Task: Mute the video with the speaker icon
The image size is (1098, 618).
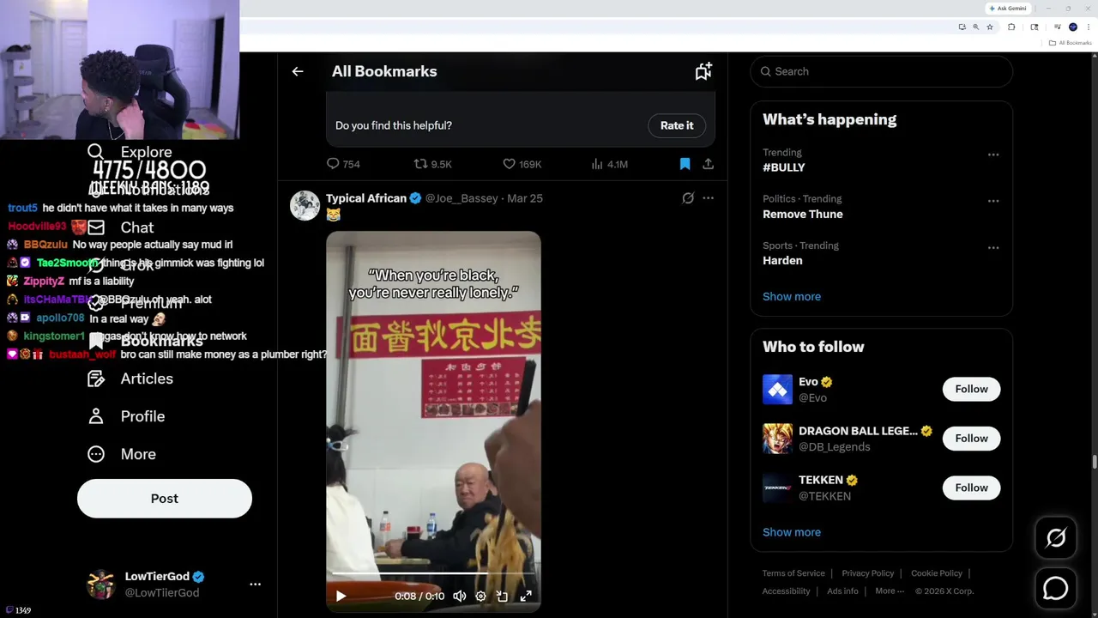Action: coord(460,596)
